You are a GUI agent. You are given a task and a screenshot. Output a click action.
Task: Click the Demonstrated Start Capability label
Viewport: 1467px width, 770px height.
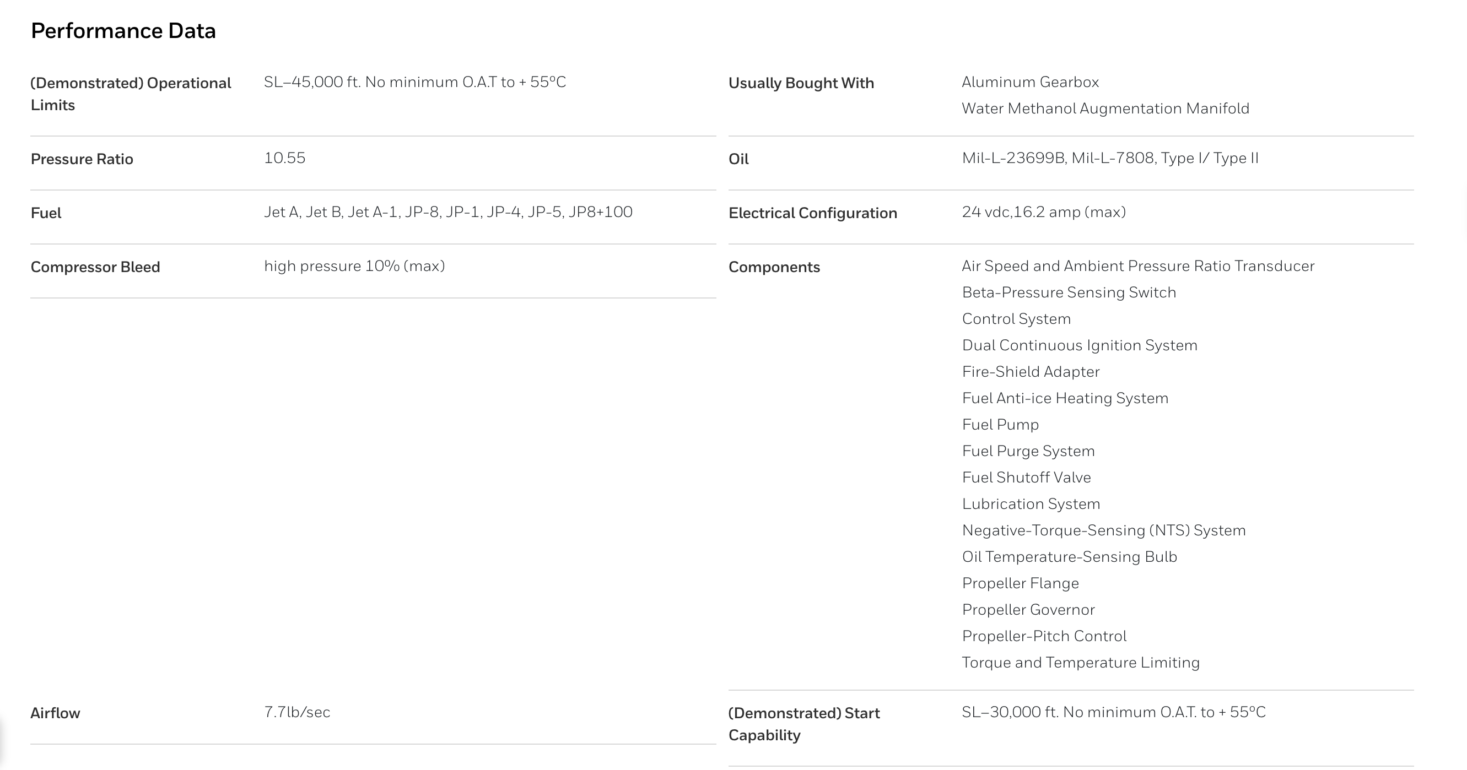coord(803,723)
